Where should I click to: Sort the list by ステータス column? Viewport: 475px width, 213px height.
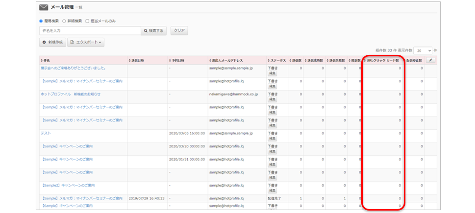277,61
